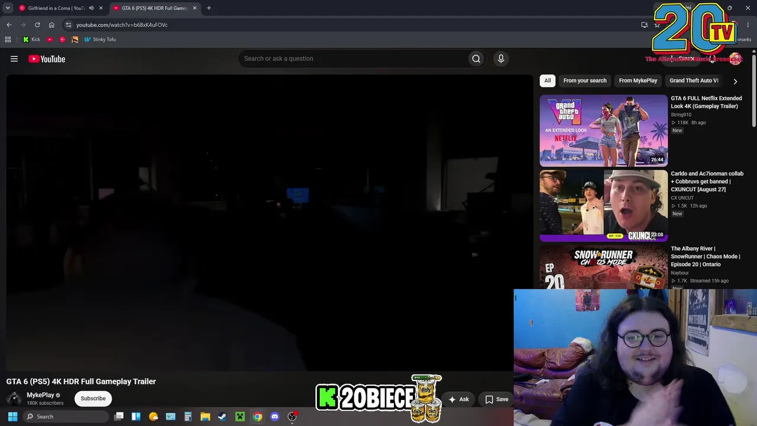Open the MykePlay channel avatar
This screenshot has width=757, height=426.
[14, 399]
